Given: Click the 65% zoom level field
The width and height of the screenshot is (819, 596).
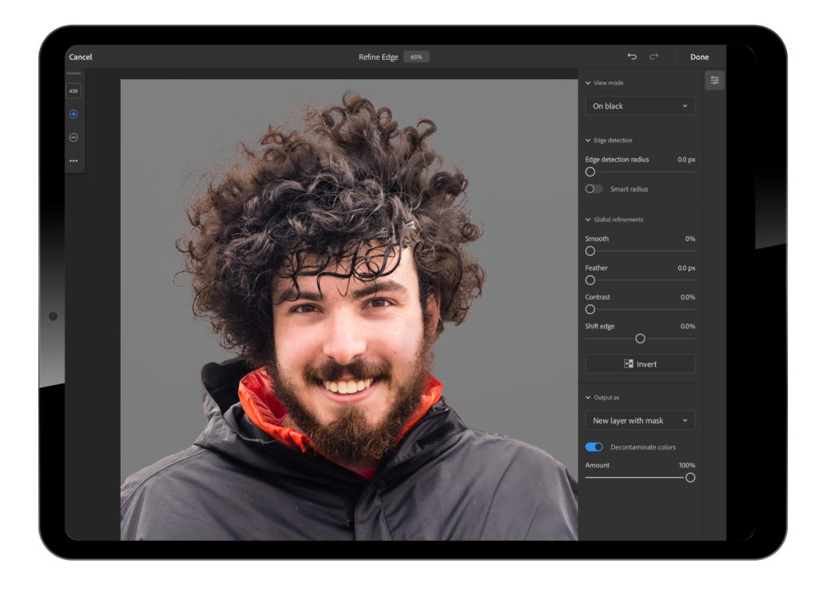Looking at the screenshot, I should click(416, 57).
